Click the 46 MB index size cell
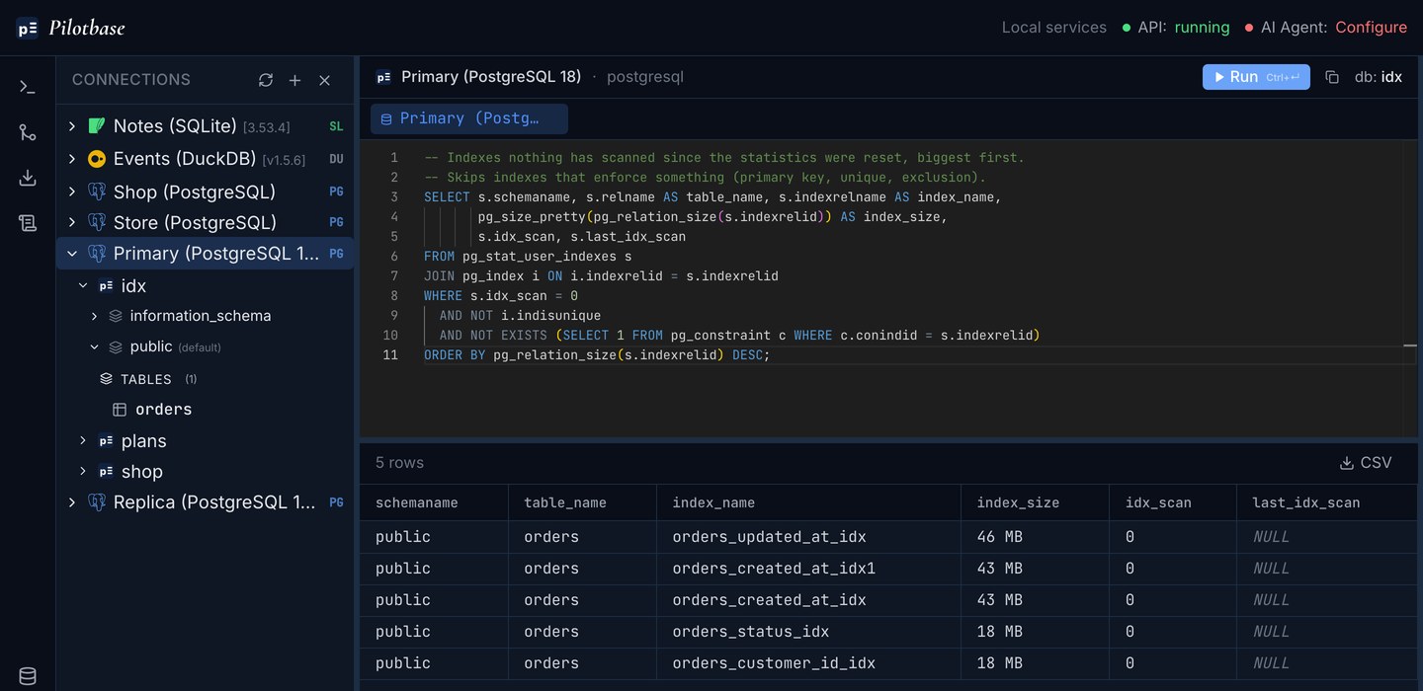Viewport: 1423px width, 691px height. (1035, 537)
